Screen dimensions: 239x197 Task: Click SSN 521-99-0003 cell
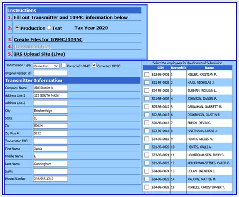160,83
